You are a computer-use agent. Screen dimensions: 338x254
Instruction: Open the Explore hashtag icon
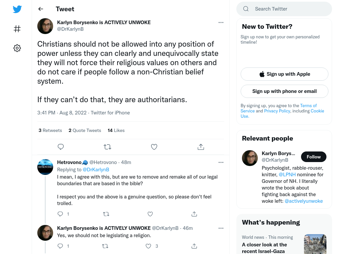coord(17,29)
